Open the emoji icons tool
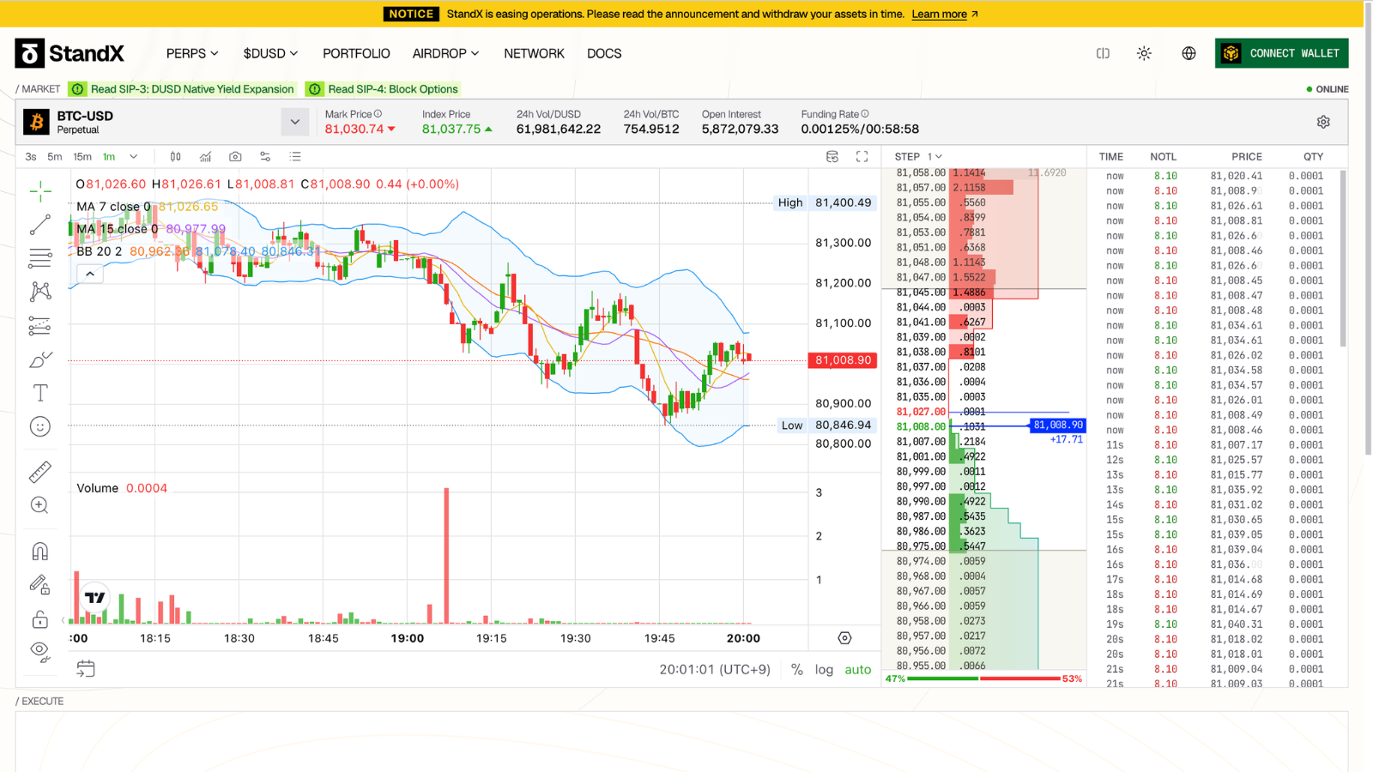 pos(40,426)
